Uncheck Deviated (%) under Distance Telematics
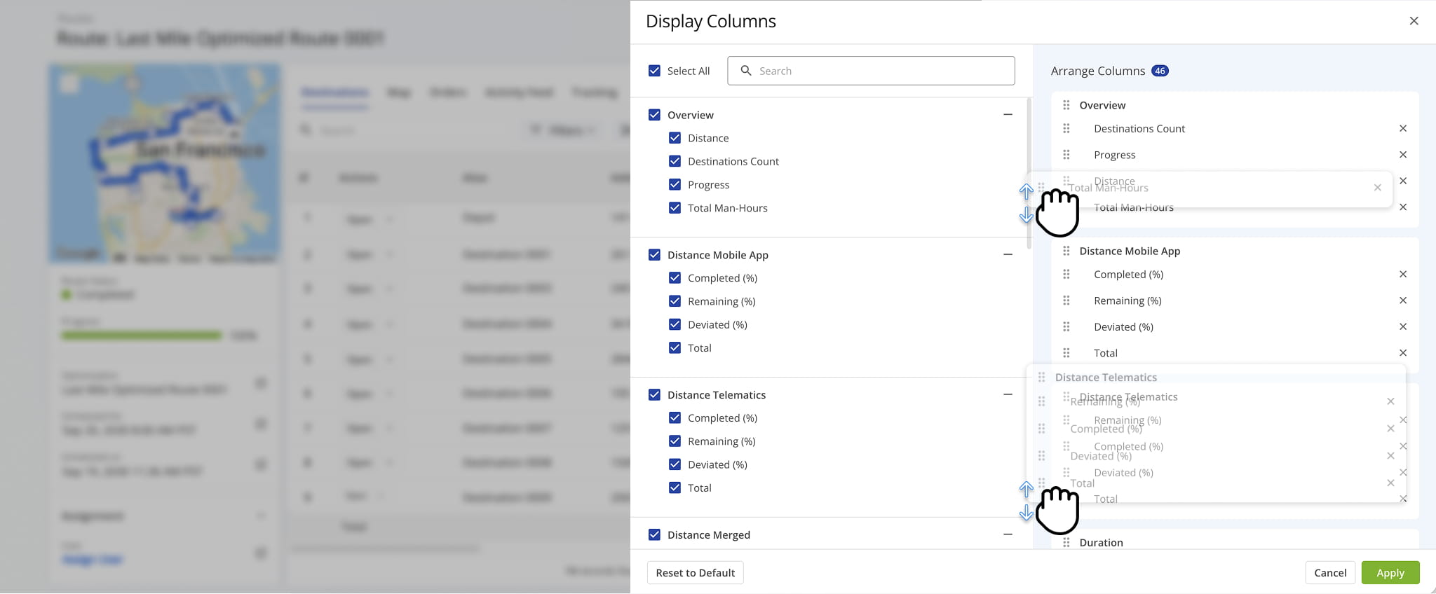 click(x=675, y=464)
